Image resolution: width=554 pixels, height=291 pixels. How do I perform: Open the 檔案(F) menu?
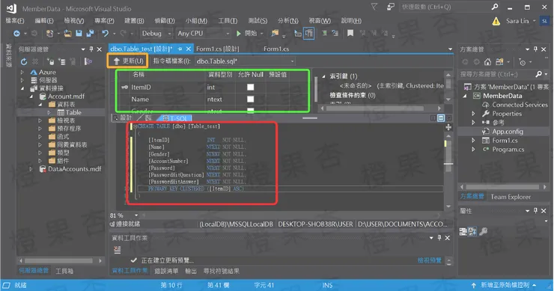click(14, 21)
